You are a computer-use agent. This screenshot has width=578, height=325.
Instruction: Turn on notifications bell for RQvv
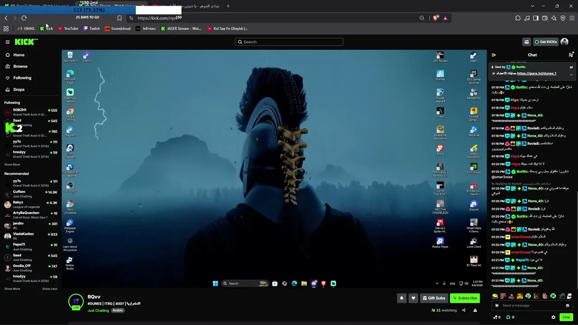tap(401, 298)
